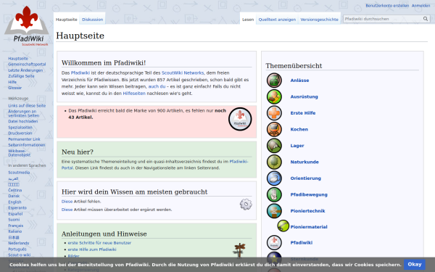Image resolution: width=435 pixels, height=272 pixels.
Task: Click the Hilfeseiten link
Action: tap(134, 94)
